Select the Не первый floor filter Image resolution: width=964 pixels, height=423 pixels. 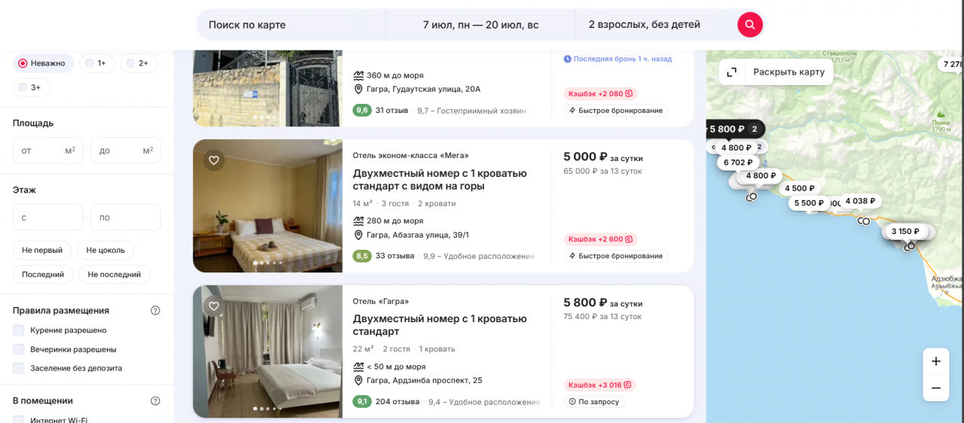42,250
